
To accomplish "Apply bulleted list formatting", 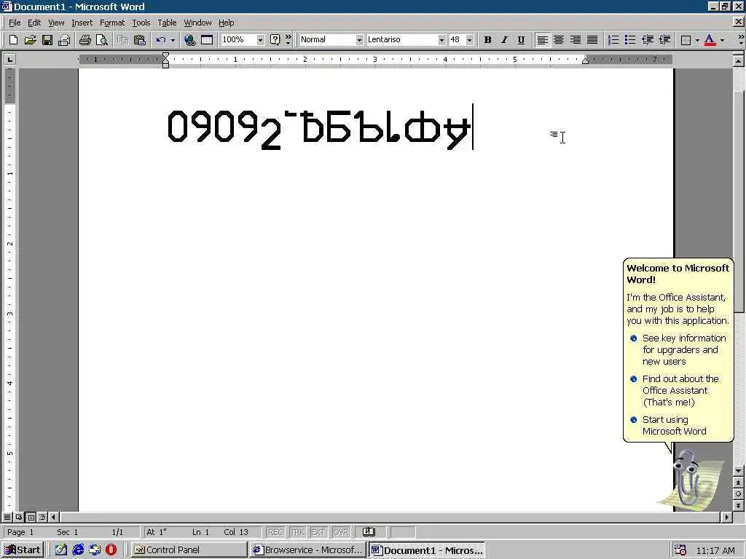I will point(630,40).
